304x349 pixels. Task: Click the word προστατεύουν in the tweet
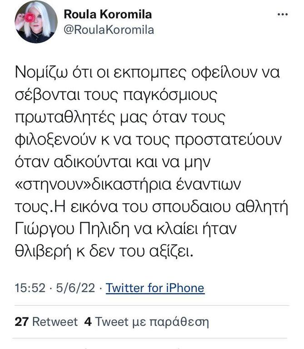228,140
